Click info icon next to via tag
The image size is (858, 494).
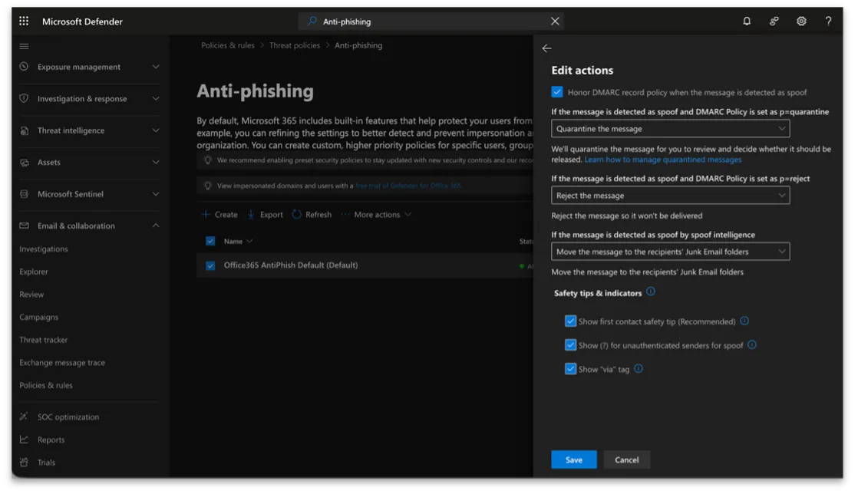639,369
